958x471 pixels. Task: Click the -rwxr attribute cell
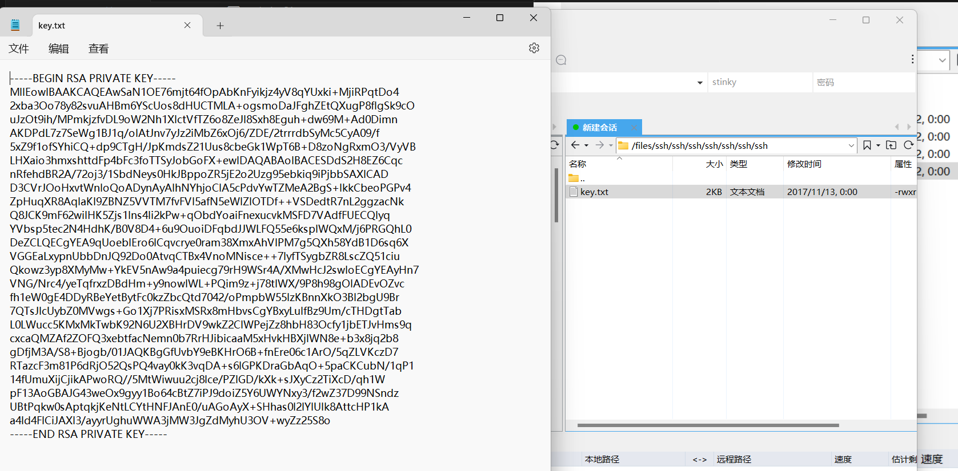(x=905, y=192)
